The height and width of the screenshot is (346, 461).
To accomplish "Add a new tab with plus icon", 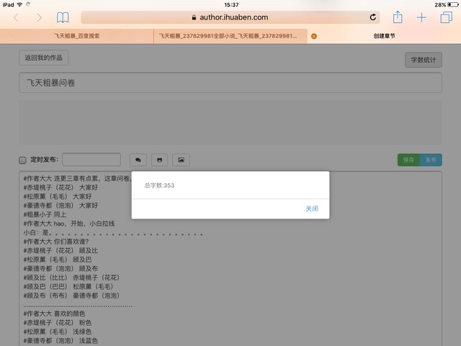I will (421, 17).
